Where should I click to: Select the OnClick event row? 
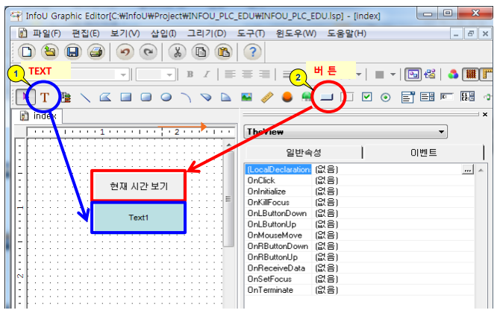tap(359, 180)
